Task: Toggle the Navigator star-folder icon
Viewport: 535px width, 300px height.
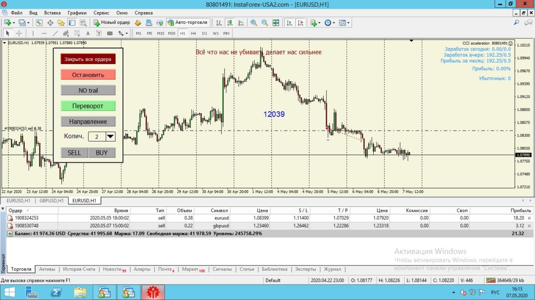Action: (x=61, y=23)
